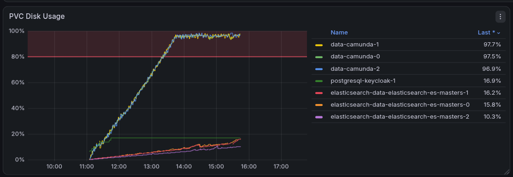513x177 pixels.
Task: Click the 100% y-axis label
Action: point(17,31)
